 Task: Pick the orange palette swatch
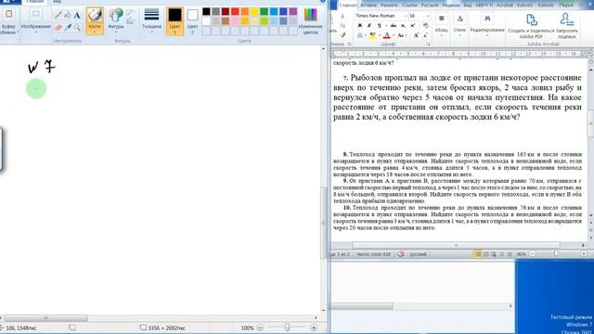pos(245,11)
